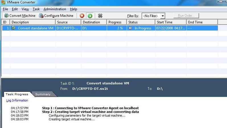Switch to the Summary tab

(43, 94)
